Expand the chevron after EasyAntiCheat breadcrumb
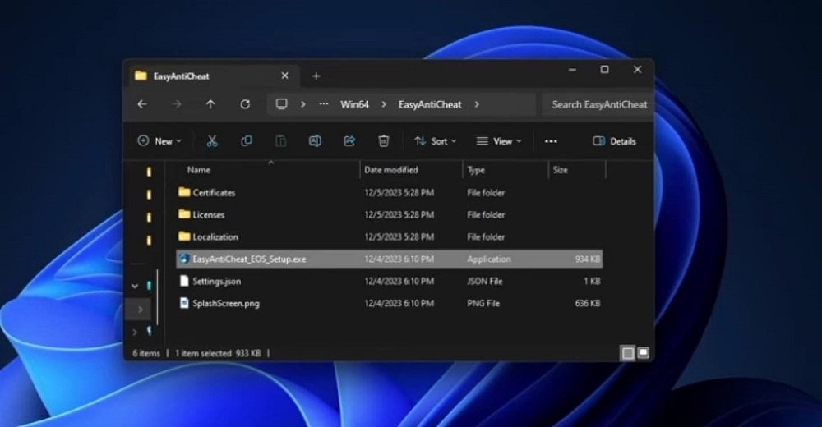This screenshot has height=427, width=822. [x=476, y=104]
